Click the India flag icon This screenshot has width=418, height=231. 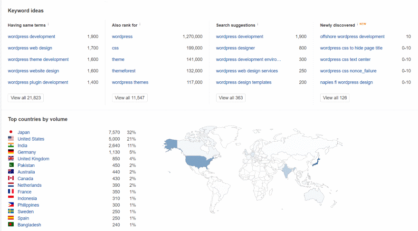point(11,145)
